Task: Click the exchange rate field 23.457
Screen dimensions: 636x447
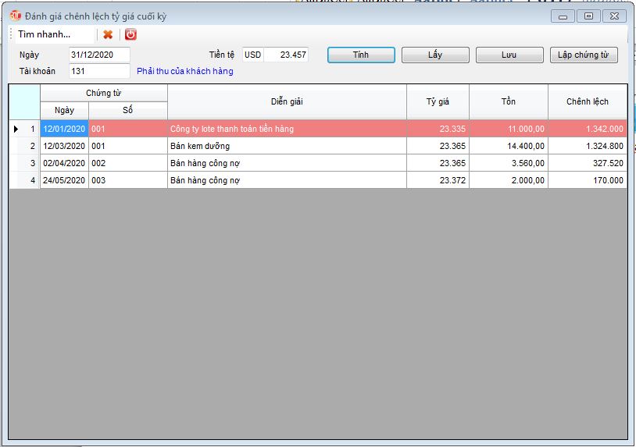Action: coord(287,55)
